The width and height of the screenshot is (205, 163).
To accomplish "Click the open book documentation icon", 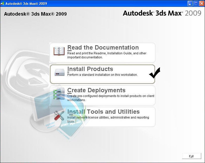I will [59, 51].
